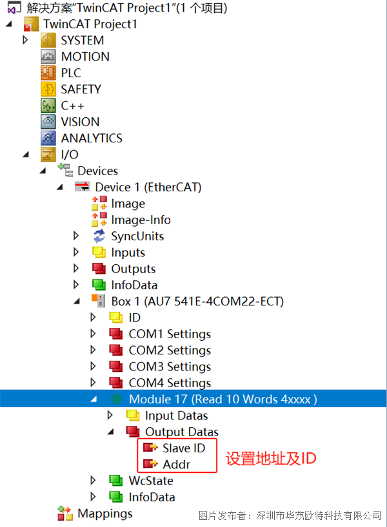
Task: Expand COM1 Settings node
Action: (x=94, y=334)
